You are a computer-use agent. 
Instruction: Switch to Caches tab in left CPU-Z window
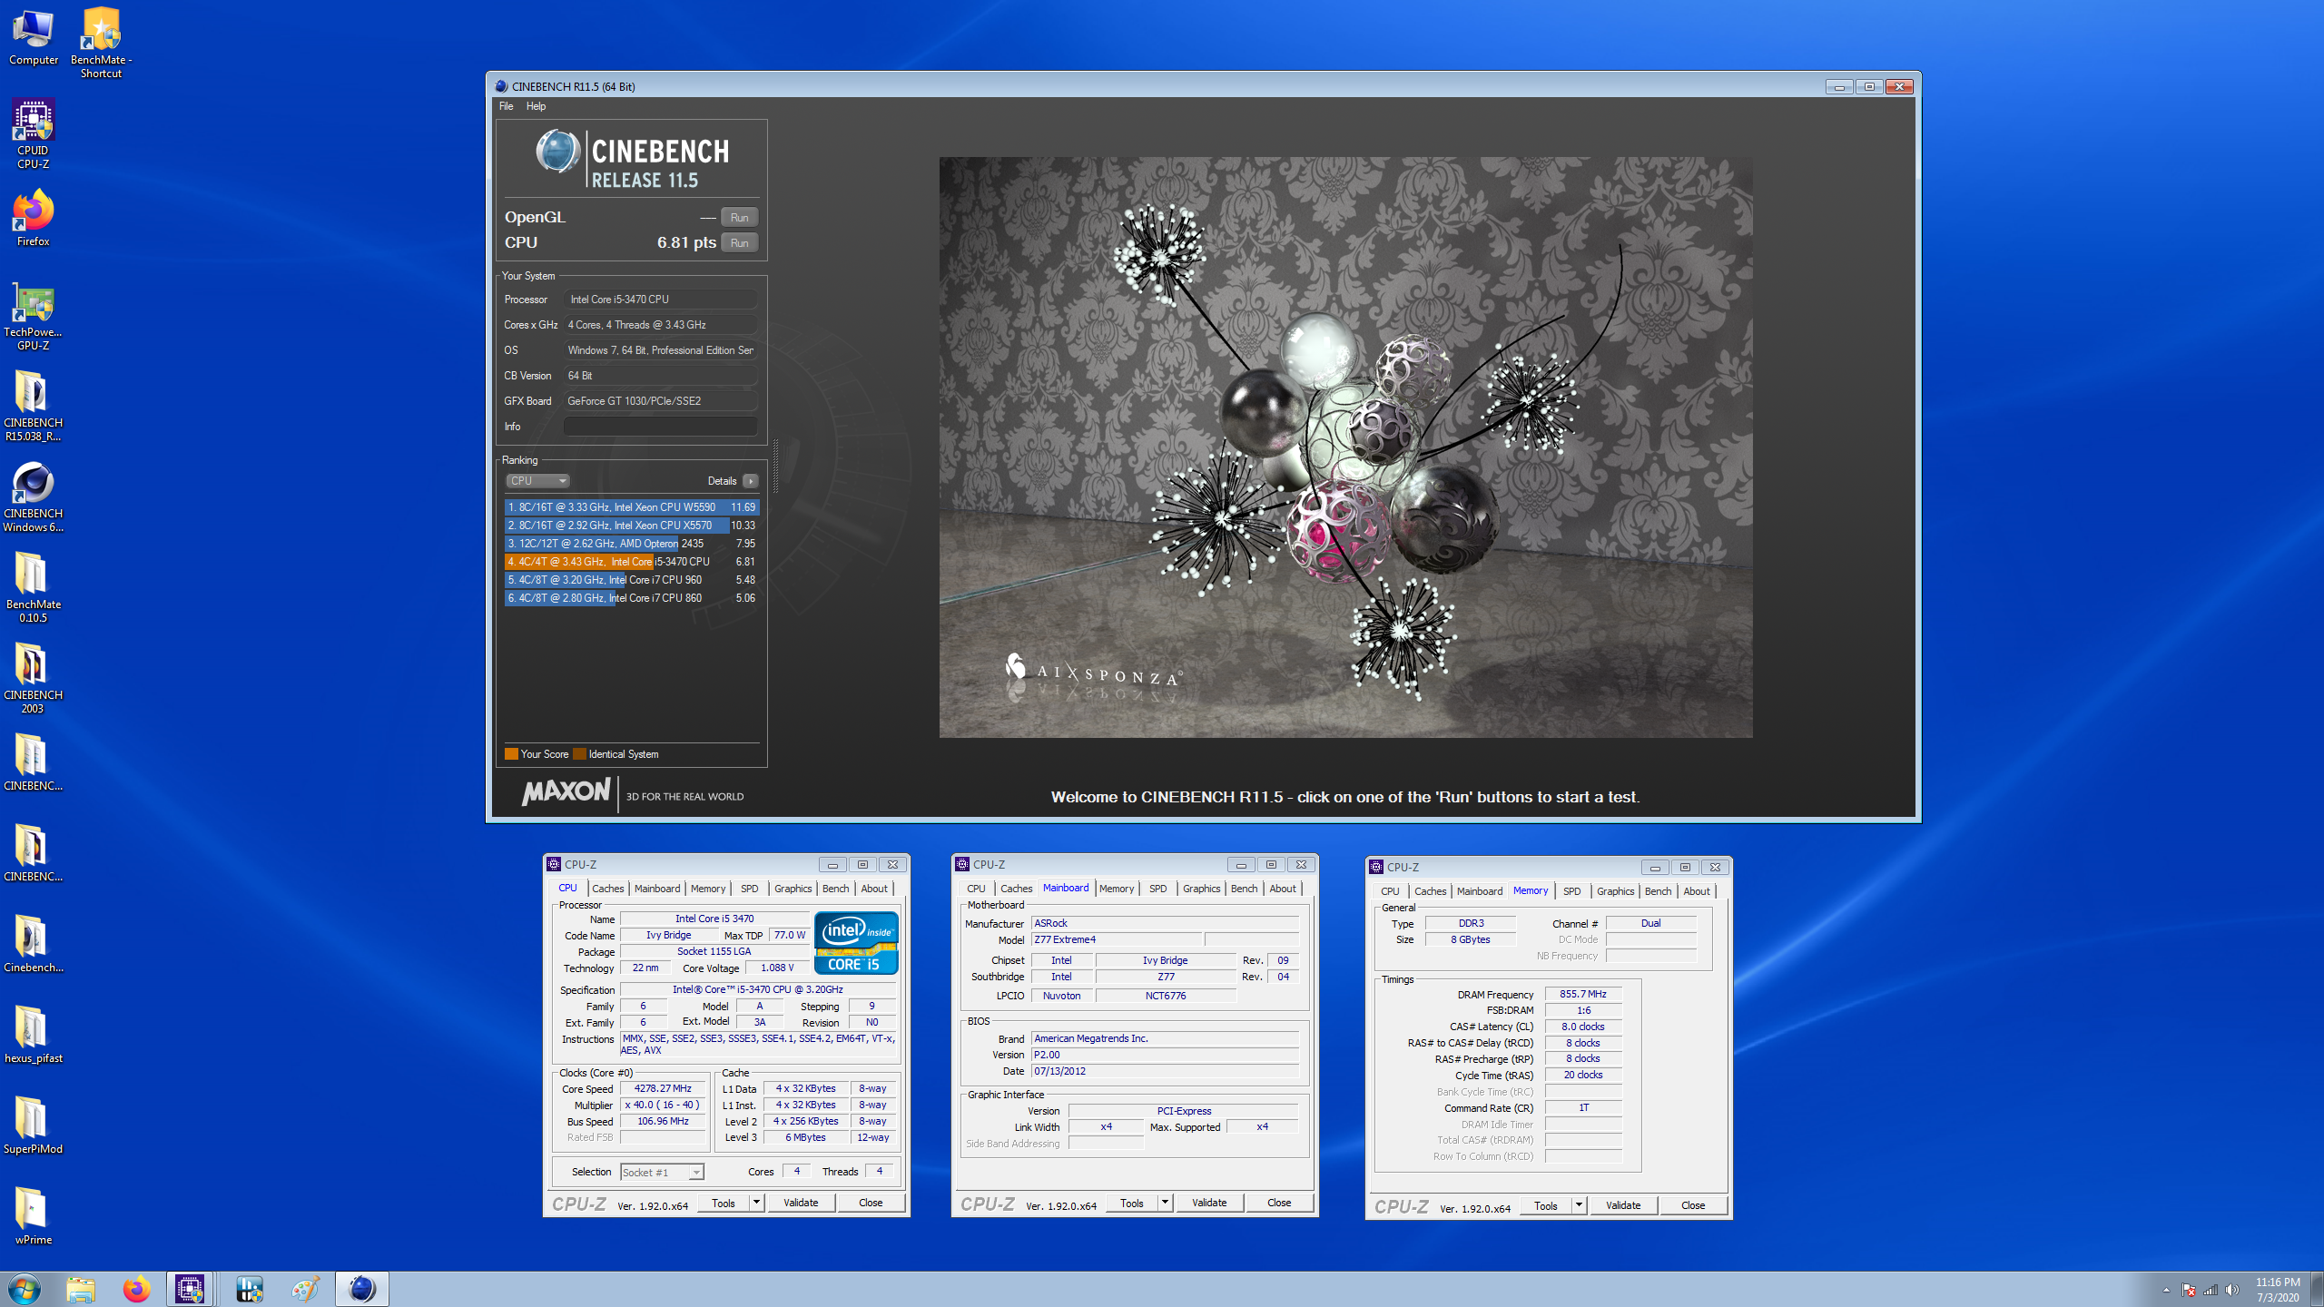[x=607, y=889]
